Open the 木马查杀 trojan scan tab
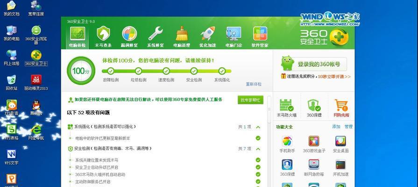The height and width of the screenshot is (187, 418). [x=103, y=37]
